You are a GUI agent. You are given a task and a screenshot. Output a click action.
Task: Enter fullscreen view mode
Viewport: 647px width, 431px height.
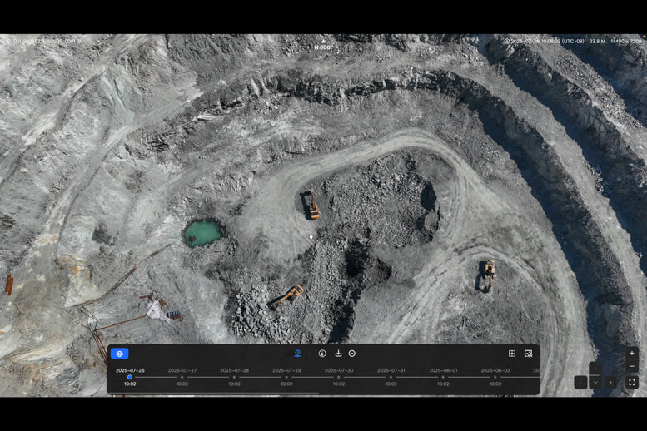pos(632,383)
